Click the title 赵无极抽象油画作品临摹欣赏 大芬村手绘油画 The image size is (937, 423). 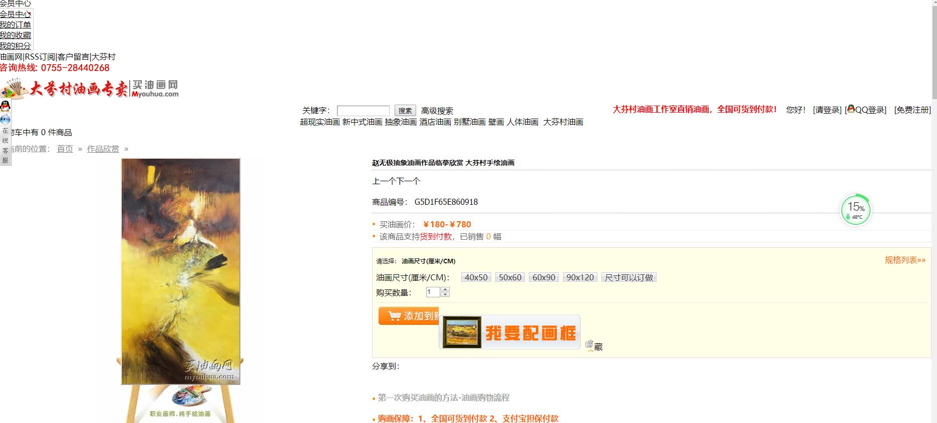click(443, 163)
